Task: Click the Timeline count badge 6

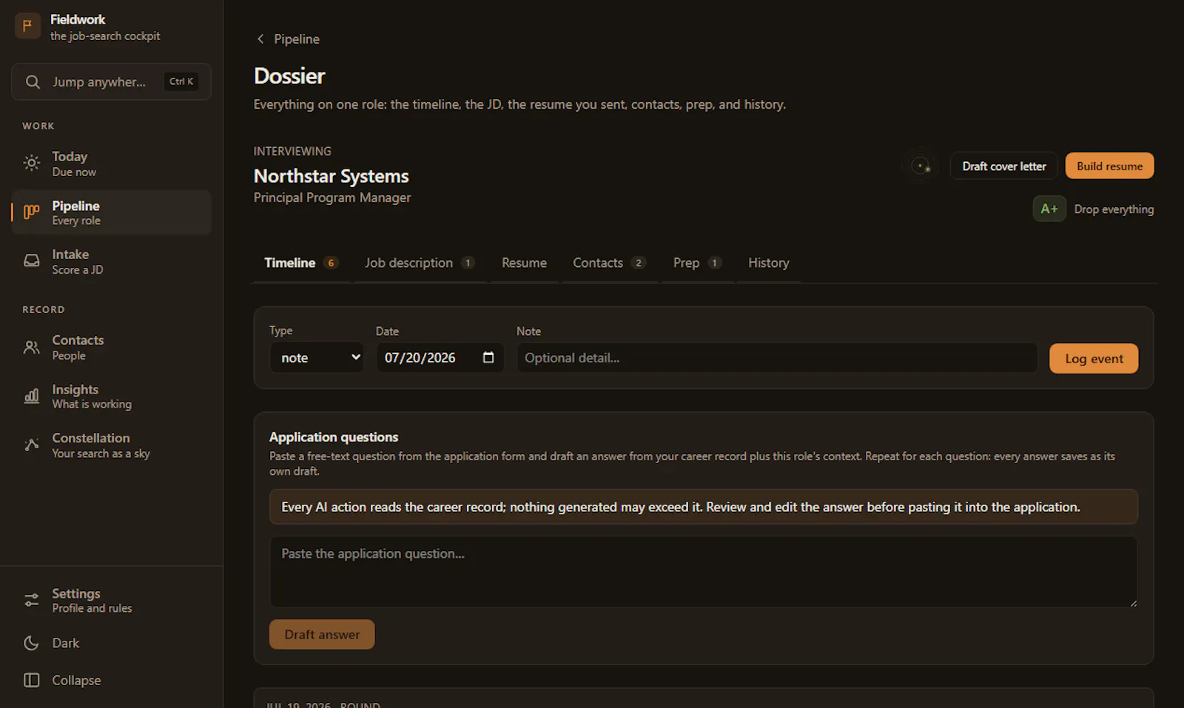Action: point(331,263)
